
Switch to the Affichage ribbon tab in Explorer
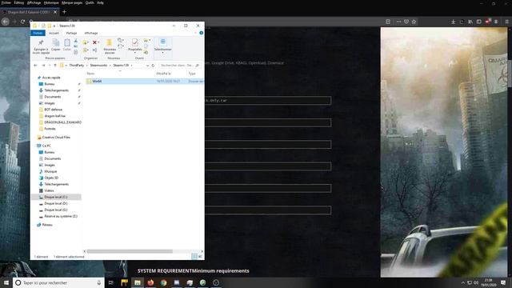(x=90, y=33)
